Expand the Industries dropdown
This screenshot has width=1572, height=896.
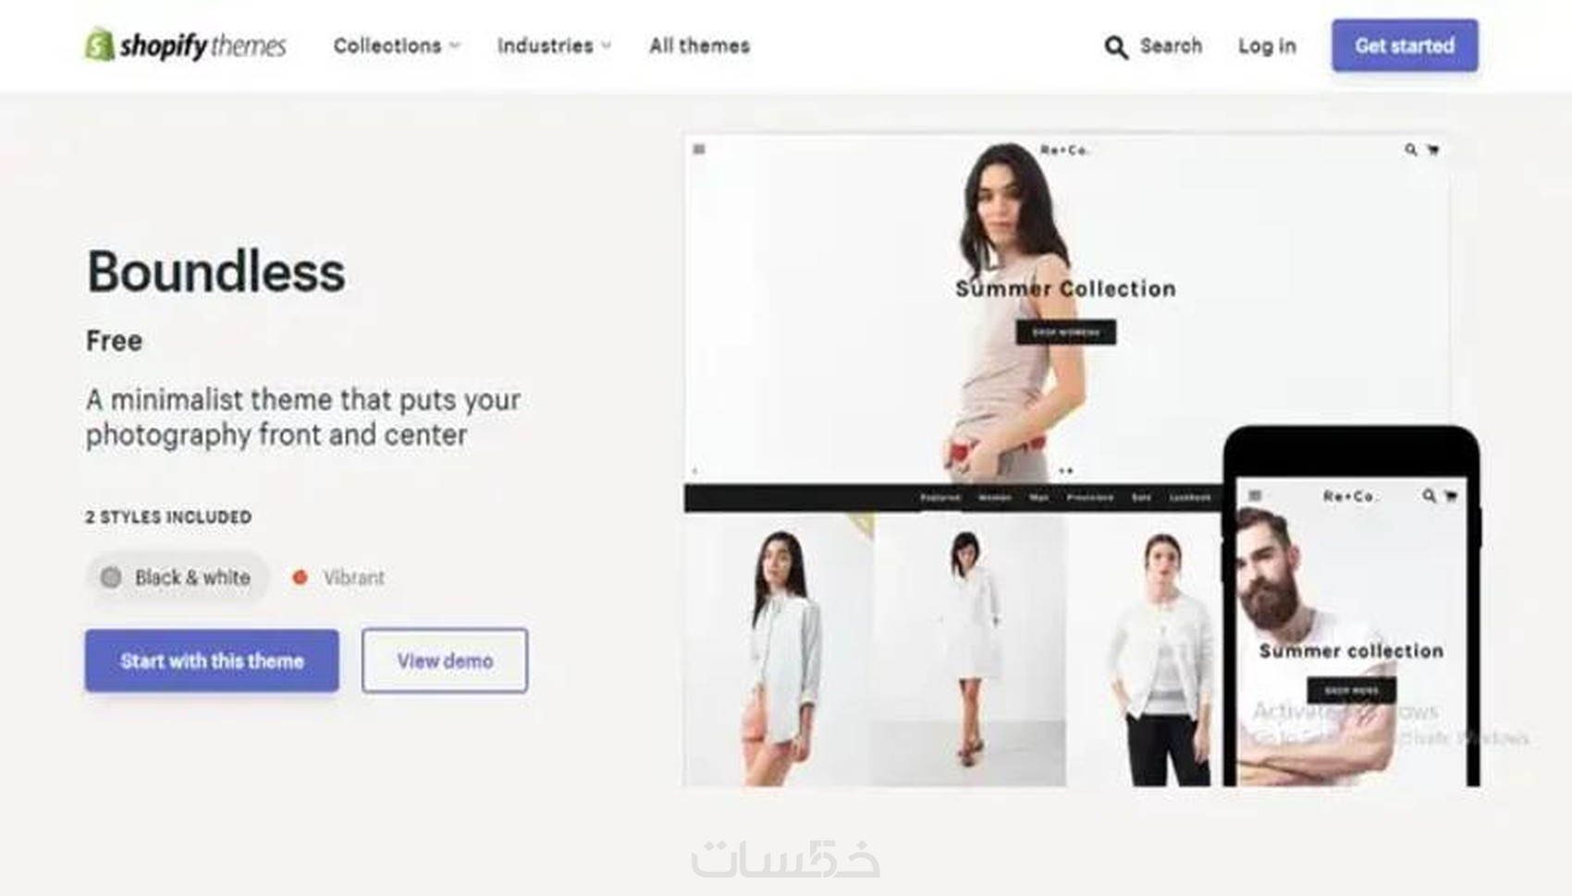pyautogui.click(x=554, y=45)
